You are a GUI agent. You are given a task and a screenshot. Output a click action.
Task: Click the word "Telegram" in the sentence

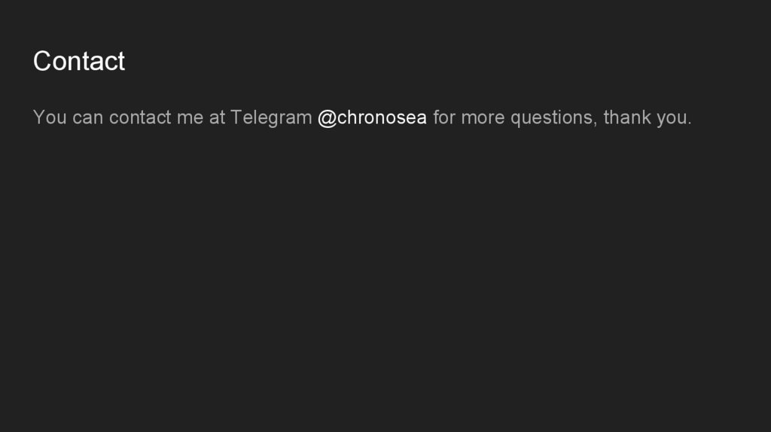point(271,118)
